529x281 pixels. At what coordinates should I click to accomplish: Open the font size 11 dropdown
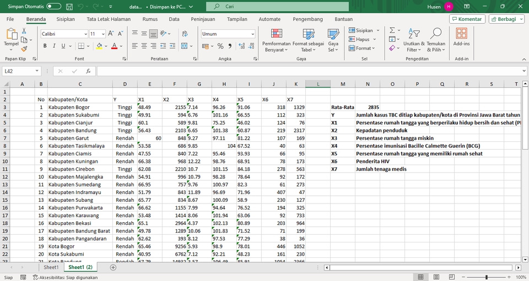click(103, 34)
